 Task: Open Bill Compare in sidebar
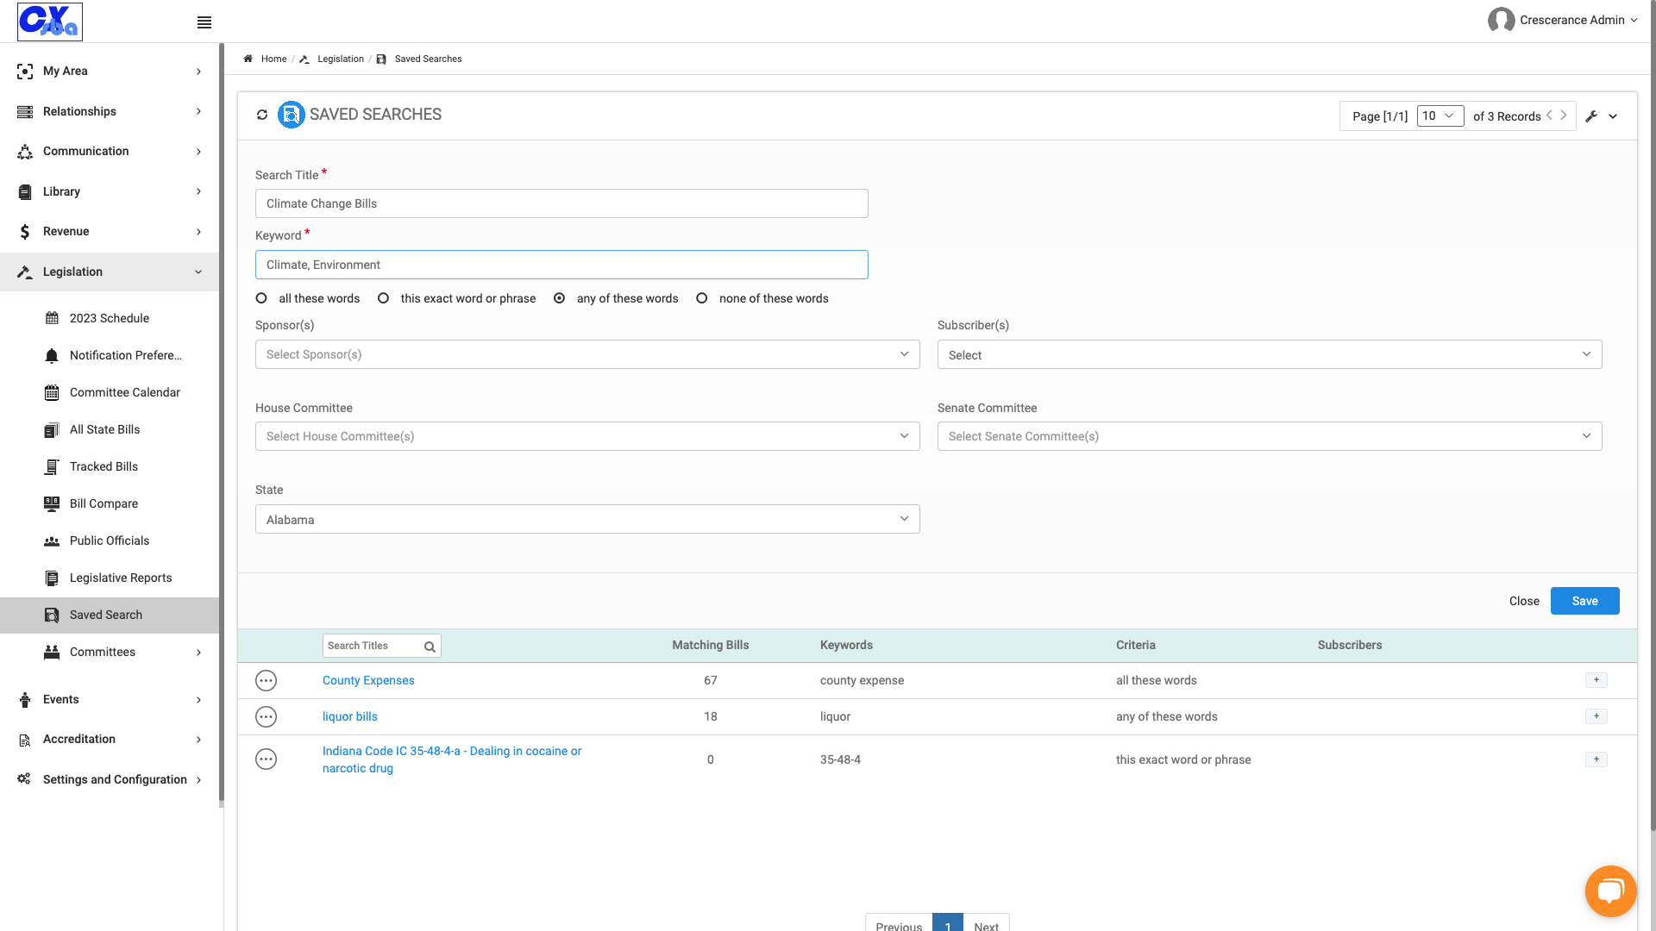[x=103, y=503]
